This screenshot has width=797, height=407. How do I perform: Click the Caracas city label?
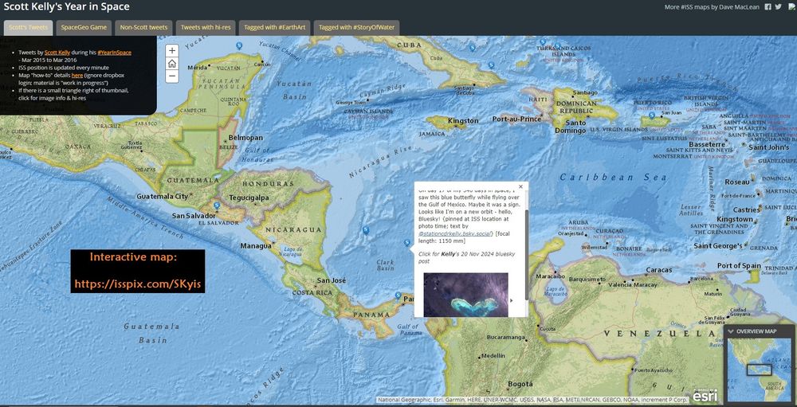[x=659, y=270]
